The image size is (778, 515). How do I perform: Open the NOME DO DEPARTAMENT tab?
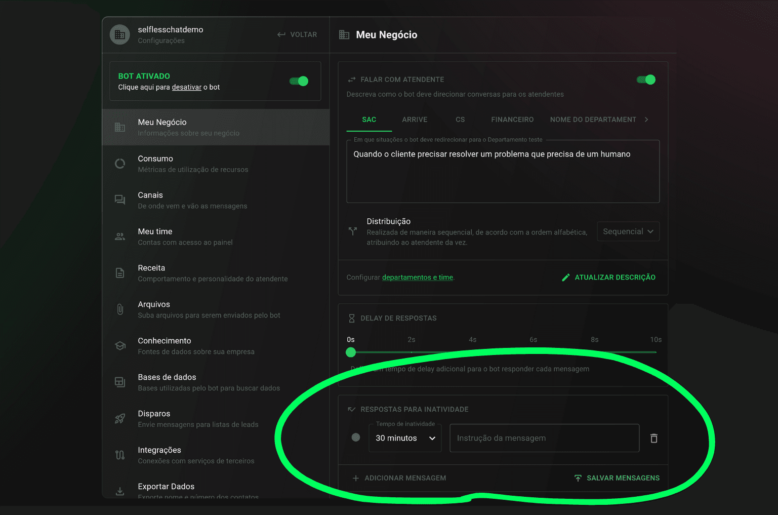pos(593,120)
